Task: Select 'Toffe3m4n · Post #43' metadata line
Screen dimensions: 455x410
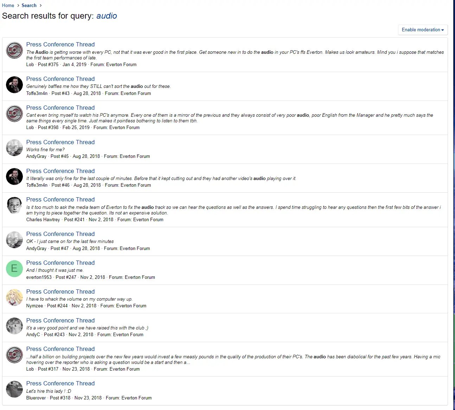Action: tap(89, 94)
